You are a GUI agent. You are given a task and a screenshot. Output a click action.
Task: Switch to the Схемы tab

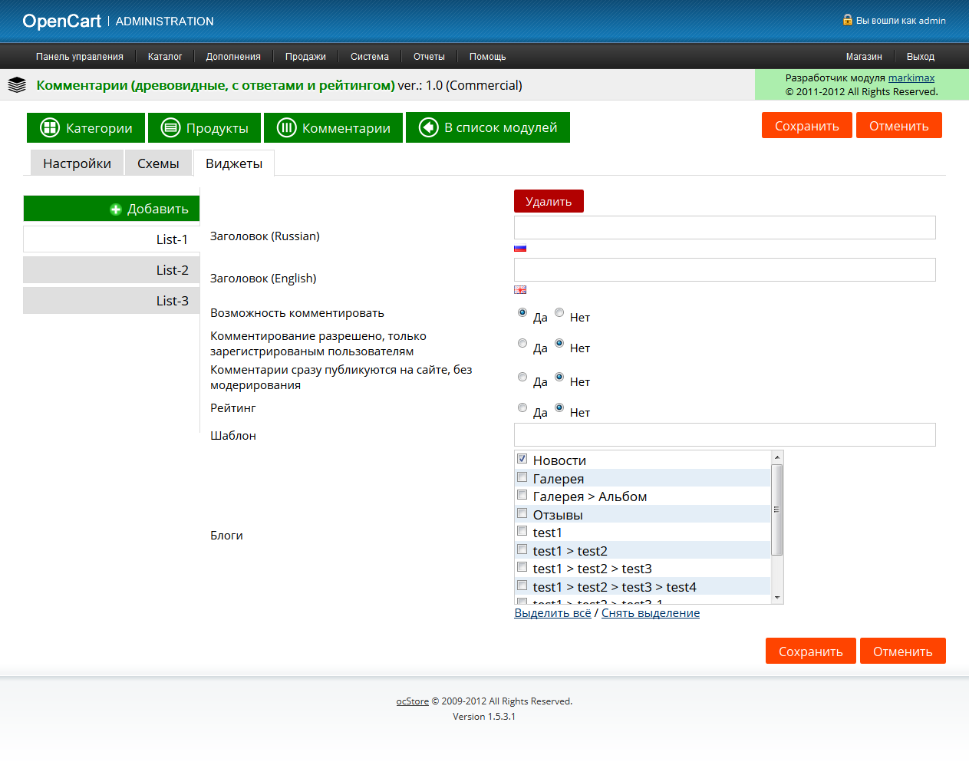tap(158, 163)
